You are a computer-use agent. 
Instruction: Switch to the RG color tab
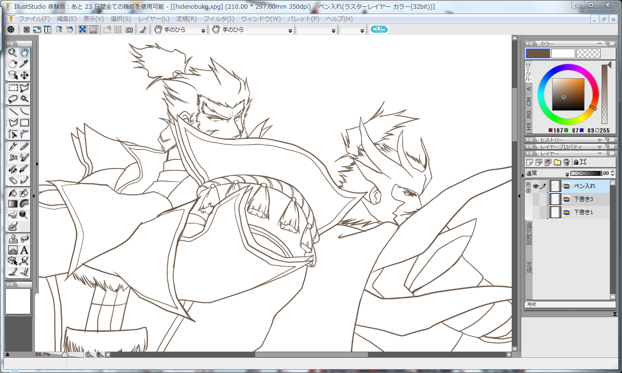tap(529, 114)
